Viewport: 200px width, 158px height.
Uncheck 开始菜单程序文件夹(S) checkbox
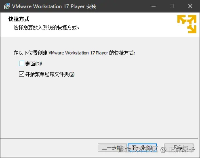(21, 74)
